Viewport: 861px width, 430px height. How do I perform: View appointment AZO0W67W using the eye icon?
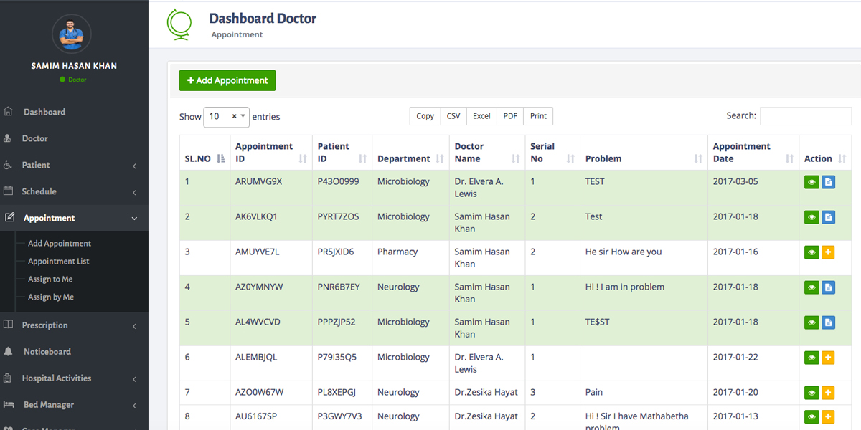click(811, 393)
